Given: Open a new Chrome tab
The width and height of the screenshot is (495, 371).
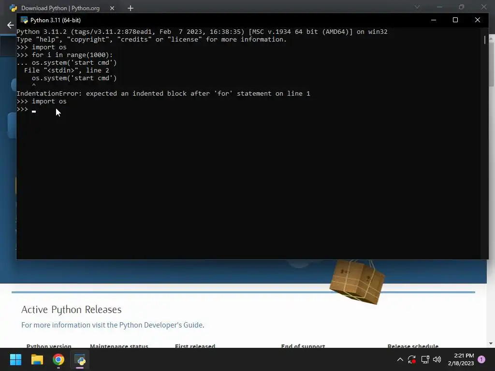Looking at the screenshot, I should pos(131,8).
